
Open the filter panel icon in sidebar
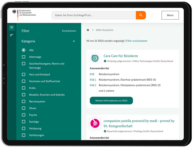12,28
